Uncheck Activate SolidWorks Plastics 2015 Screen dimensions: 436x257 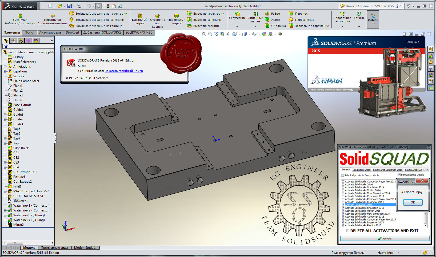point(343,226)
